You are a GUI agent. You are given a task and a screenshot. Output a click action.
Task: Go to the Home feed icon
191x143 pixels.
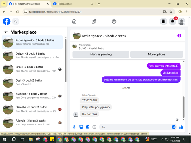pos(74,21)
